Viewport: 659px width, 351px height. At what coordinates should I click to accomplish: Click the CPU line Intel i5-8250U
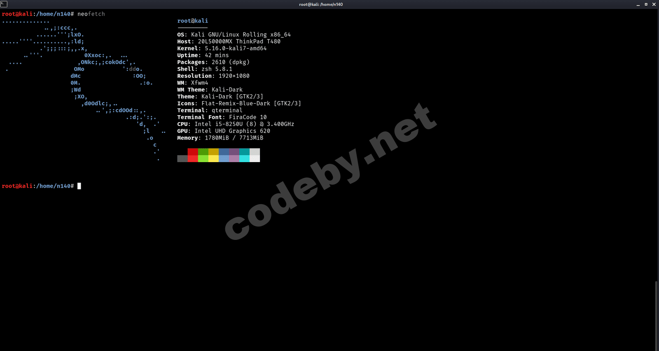(236, 124)
